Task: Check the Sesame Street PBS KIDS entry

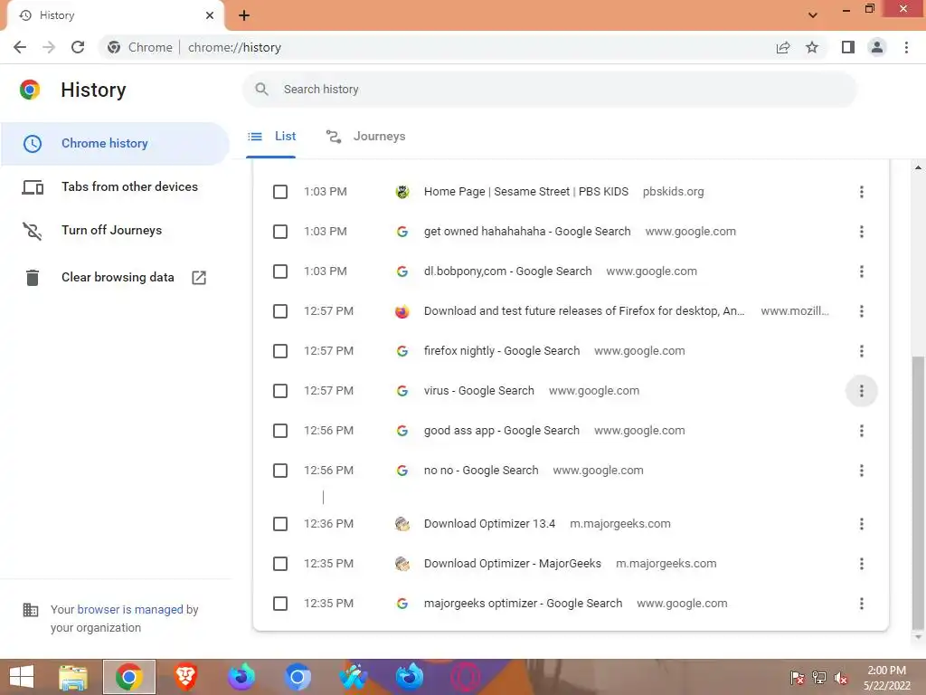Action: [280, 192]
